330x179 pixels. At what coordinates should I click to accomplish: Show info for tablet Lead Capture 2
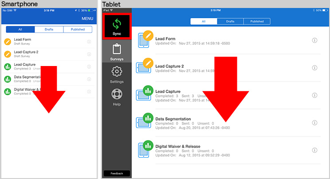coord(314,68)
